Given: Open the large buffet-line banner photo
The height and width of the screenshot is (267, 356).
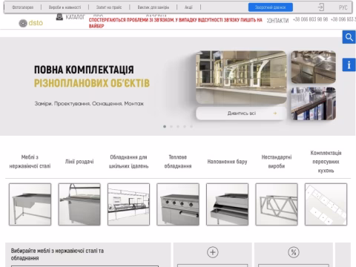Looking at the screenshot, I should click(241, 77).
